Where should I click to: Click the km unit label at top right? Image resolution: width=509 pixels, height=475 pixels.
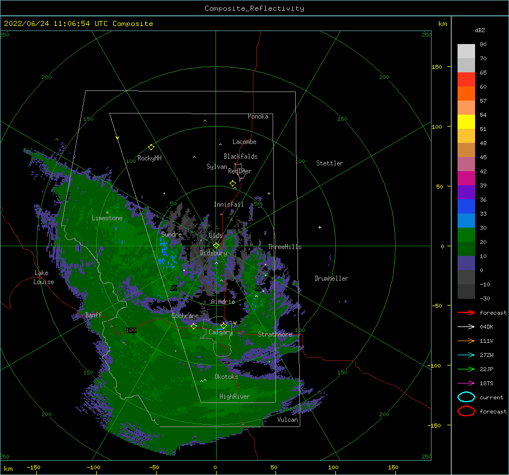click(x=442, y=24)
